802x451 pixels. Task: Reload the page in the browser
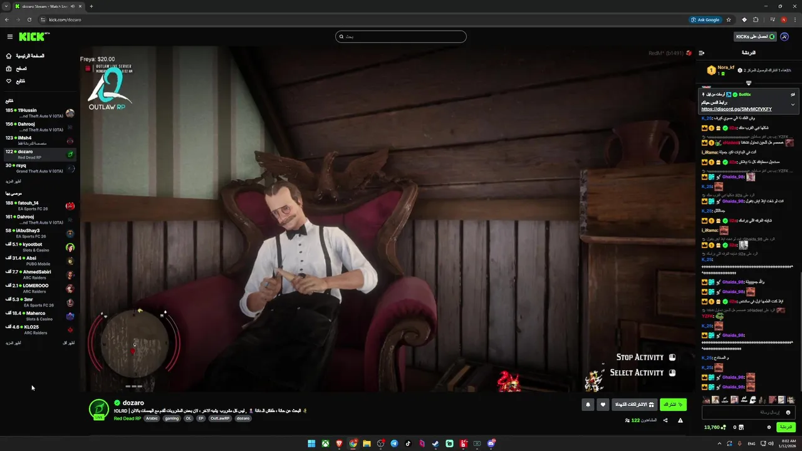[x=29, y=19]
